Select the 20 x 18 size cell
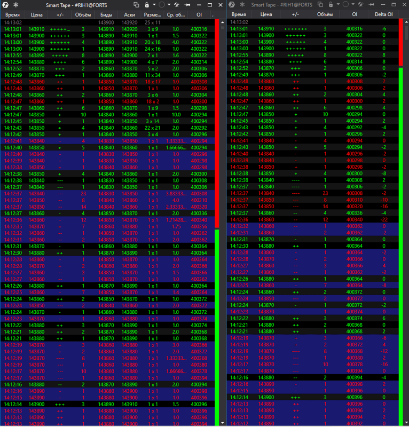This screenshot has height=427, width=409. (x=153, y=42)
